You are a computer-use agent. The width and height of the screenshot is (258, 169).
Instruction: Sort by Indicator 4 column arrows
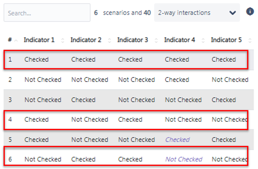click(x=203, y=40)
